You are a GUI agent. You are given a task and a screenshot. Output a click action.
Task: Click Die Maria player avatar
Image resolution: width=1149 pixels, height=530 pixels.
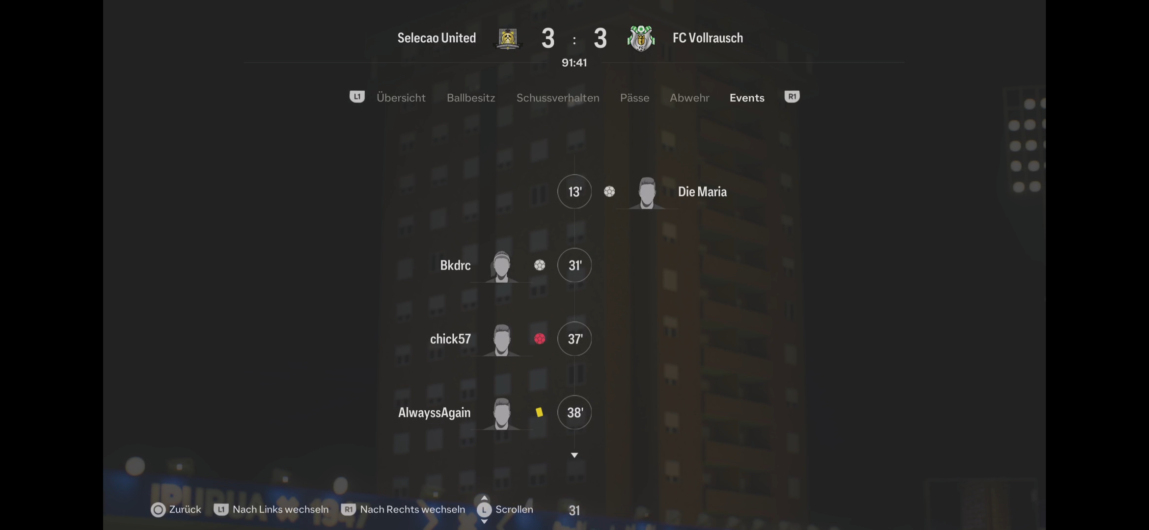tap(647, 193)
